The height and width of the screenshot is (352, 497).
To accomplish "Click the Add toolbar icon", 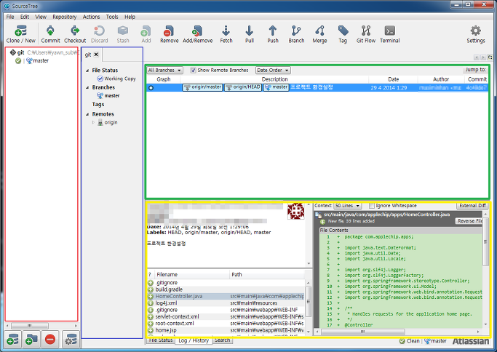I will [146, 34].
